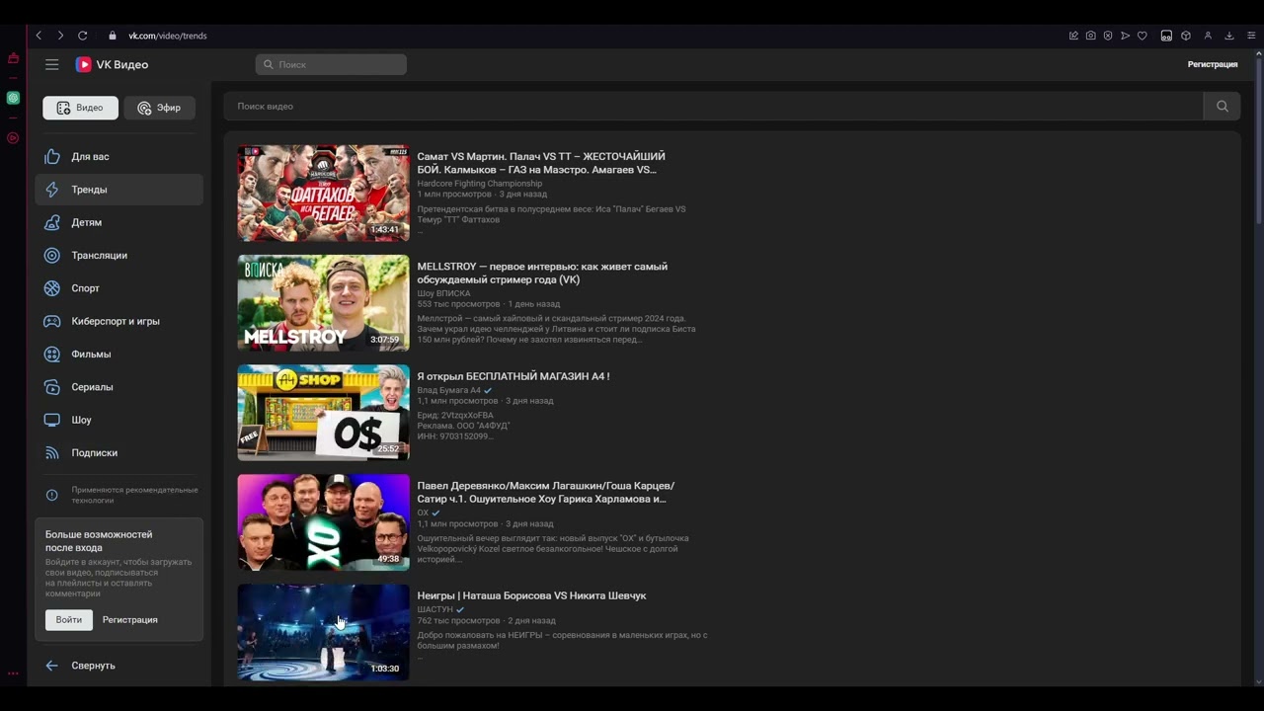The image size is (1264, 711).
Task: Reload the vk.com page
Action: coord(83,36)
